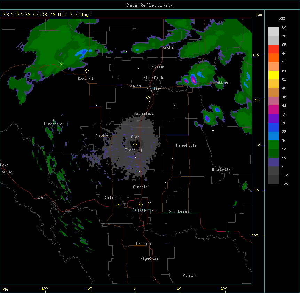Click the asterisk marker above Limestone label
Viewport: 300px width, 293px height.
[54, 120]
